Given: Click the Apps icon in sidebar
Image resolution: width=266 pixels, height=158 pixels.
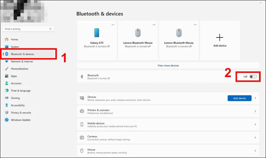Looking at the screenshot, I should (x=7, y=76).
